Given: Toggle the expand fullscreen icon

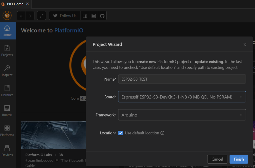Looking at the screenshot, I should pos(42,16).
